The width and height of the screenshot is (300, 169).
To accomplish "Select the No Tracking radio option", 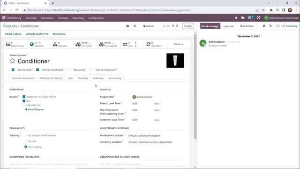I will point(26,147).
